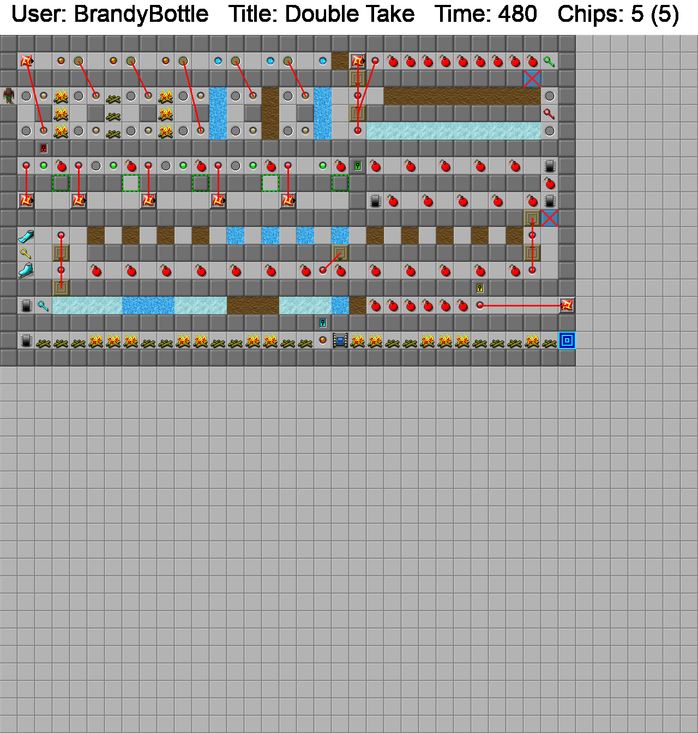The width and height of the screenshot is (698, 733).
Task: Toggle the leftmost green dashed toggle wall
Action: point(61,183)
